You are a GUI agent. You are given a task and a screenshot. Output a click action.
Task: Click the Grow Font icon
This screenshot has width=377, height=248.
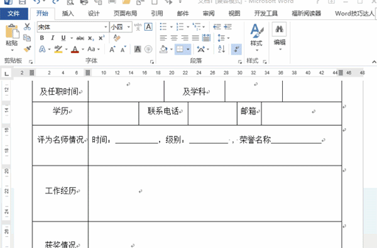point(112,49)
